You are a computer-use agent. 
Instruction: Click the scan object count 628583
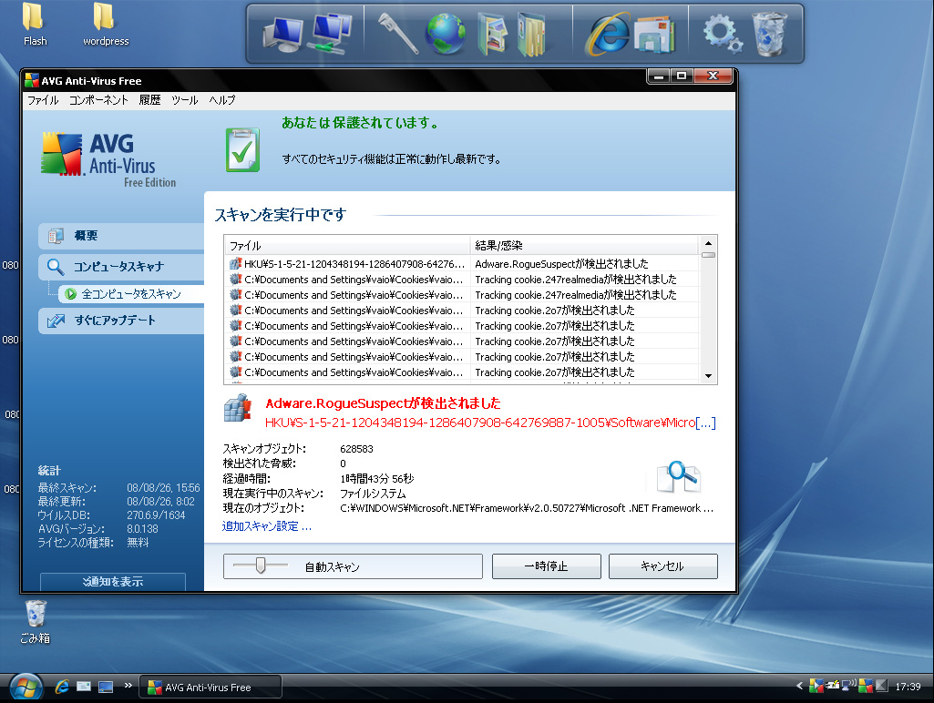click(356, 449)
